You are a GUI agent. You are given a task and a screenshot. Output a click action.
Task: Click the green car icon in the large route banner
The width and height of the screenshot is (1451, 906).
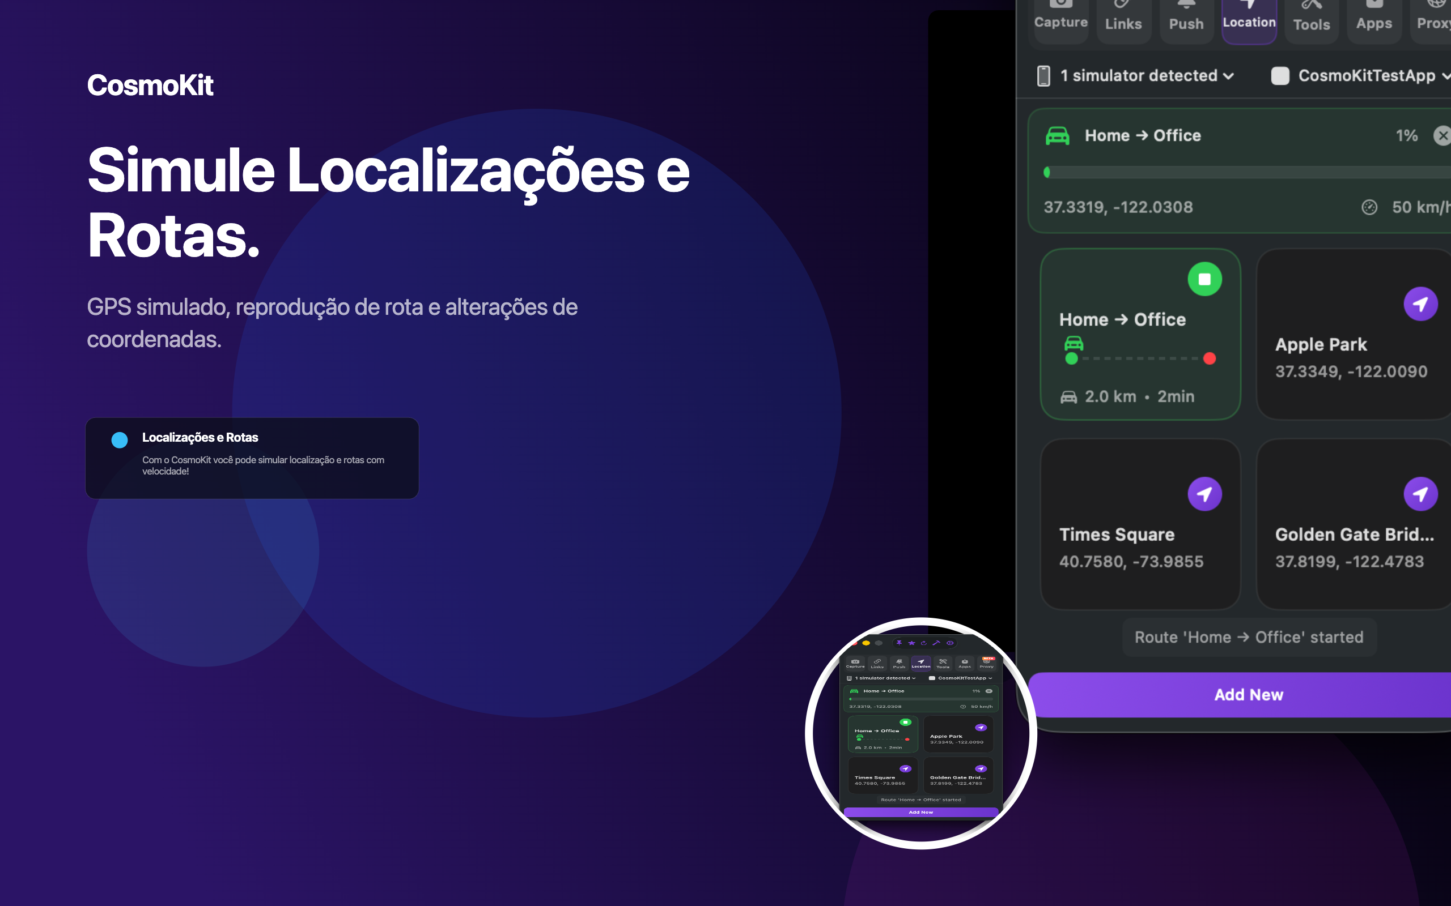coord(1058,136)
